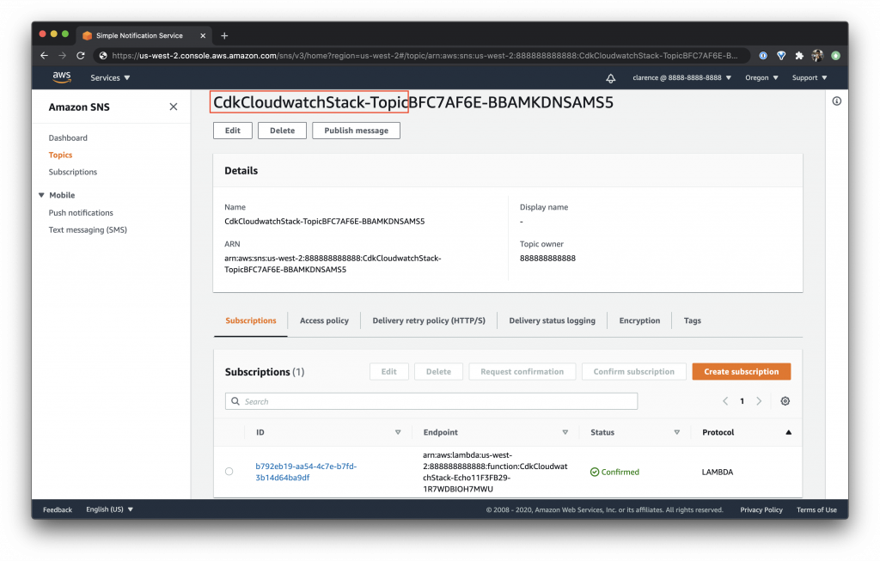The height and width of the screenshot is (561, 880).
Task: Click Request confirmation button
Action: [522, 371]
